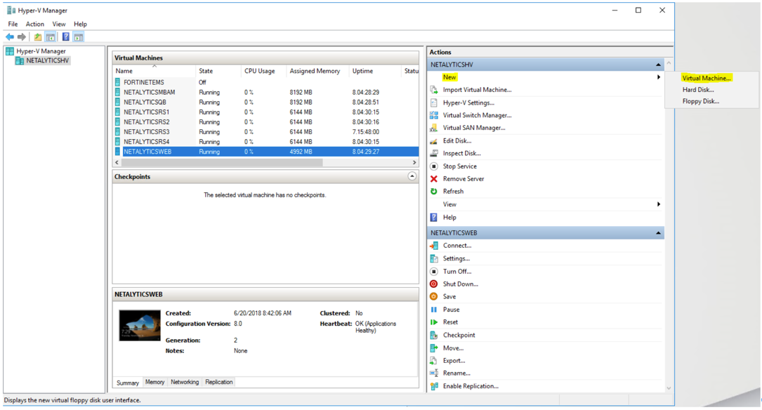Click the Forward arrow toolbar icon

[x=21, y=37]
